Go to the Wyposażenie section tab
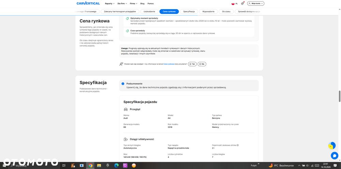Image resolution: width=341 pixels, height=169 pixels. pyautogui.click(x=208, y=12)
